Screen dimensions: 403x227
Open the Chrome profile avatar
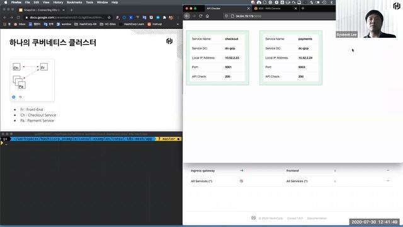pyautogui.click(x=171, y=18)
